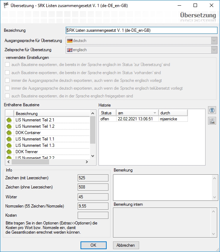The image size is (220, 252).
Task: Click the sort arrow in the 'am' column header
Action: pyautogui.click(x=155, y=113)
